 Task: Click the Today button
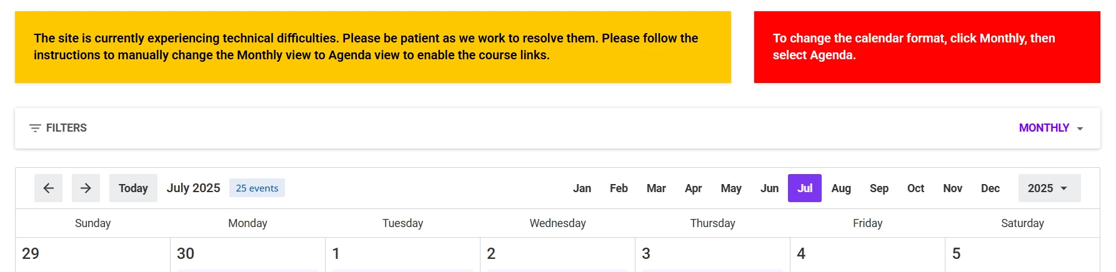pos(133,188)
